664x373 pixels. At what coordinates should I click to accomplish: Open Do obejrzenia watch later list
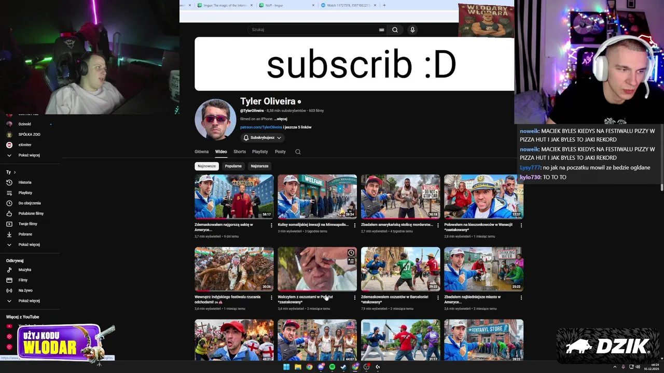pos(29,203)
